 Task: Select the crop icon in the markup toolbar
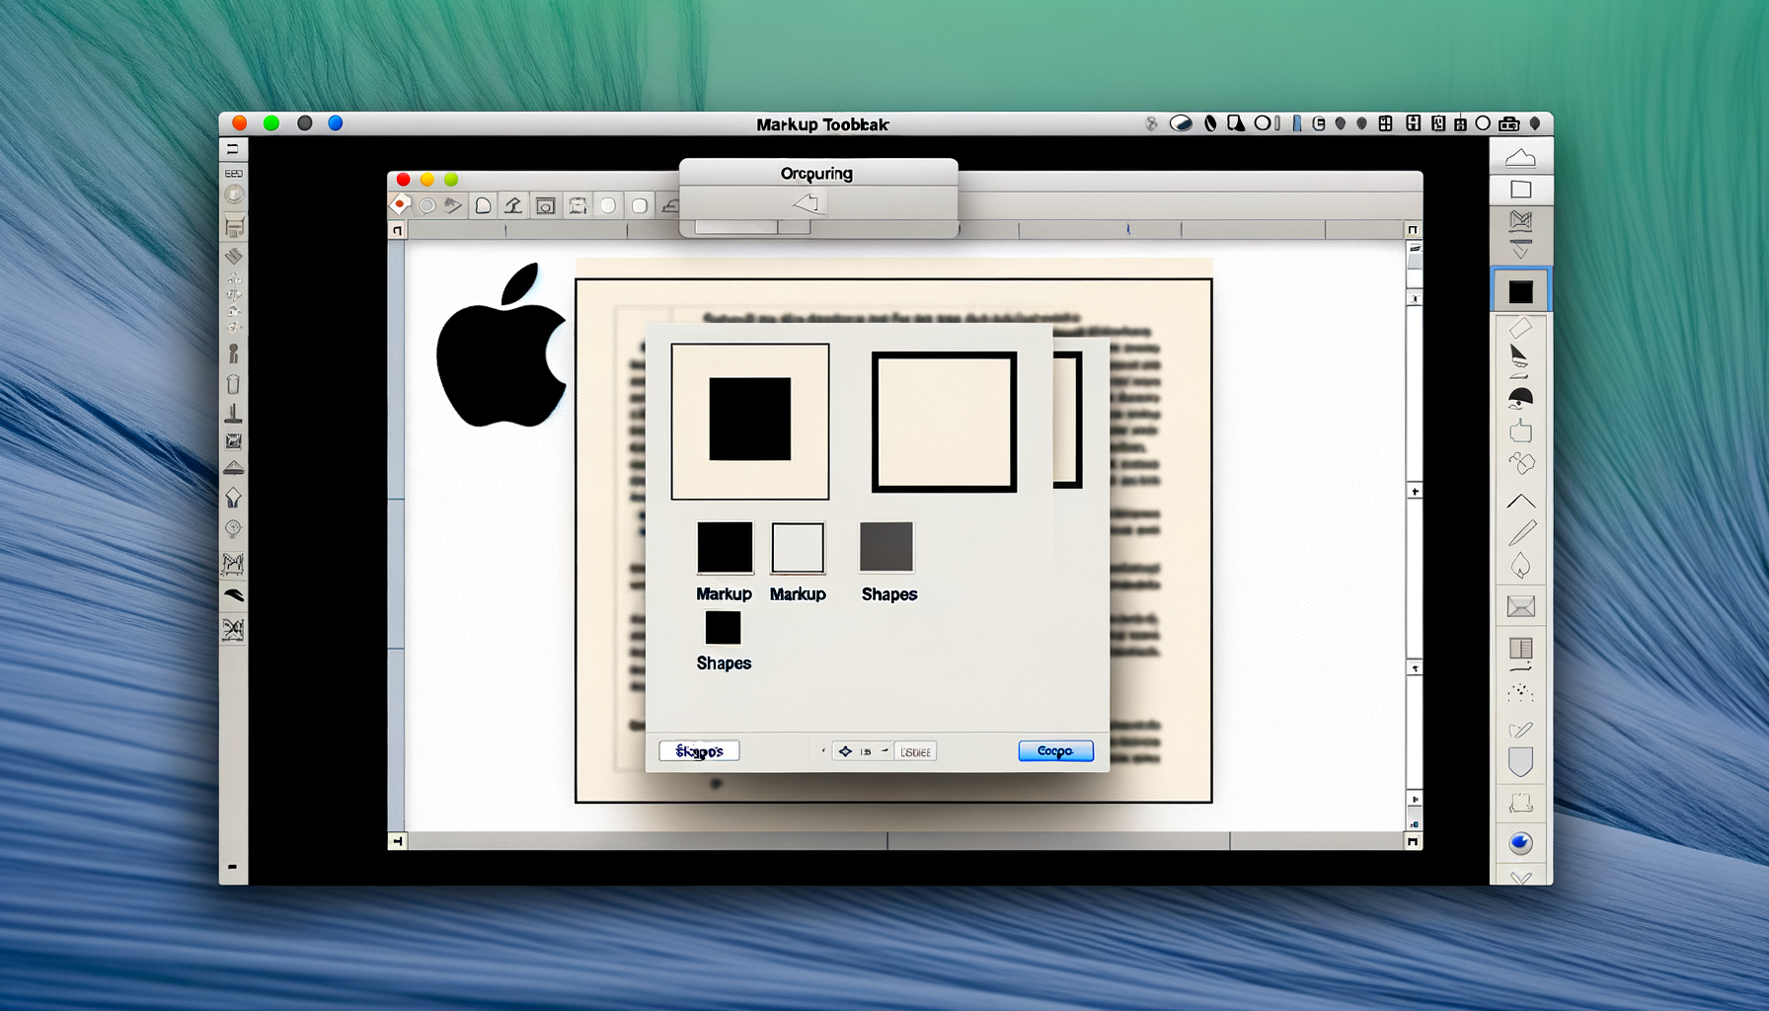tap(545, 205)
